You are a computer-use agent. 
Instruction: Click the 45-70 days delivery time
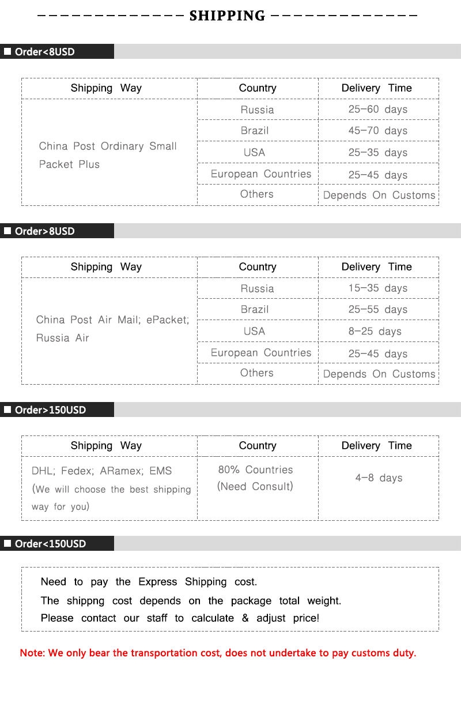click(x=377, y=131)
